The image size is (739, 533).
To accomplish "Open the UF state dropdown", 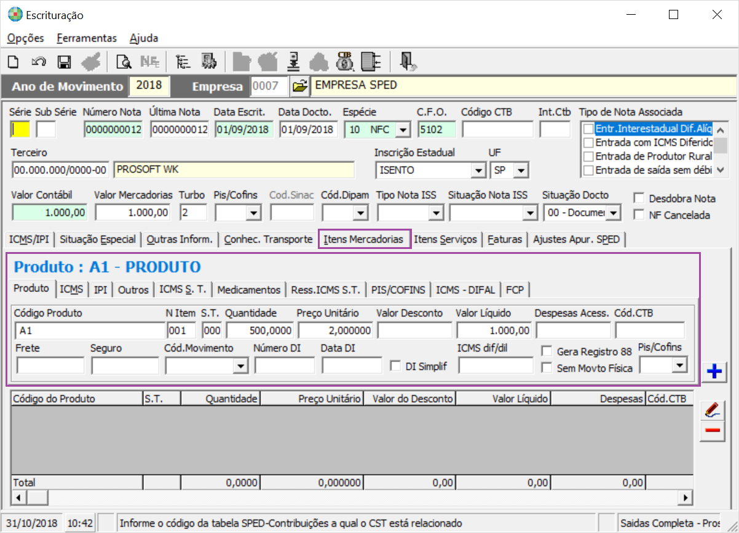I will [x=521, y=170].
